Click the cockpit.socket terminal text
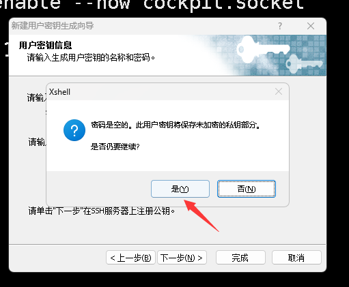The width and height of the screenshot is (349, 287). pyautogui.click(x=223, y=4)
